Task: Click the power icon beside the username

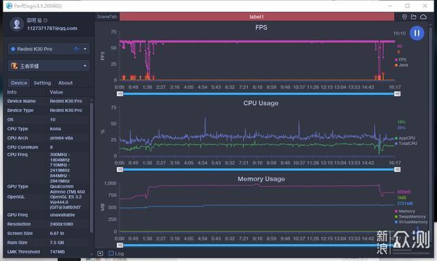Action: pyautogui.click(x=46, y=20)
